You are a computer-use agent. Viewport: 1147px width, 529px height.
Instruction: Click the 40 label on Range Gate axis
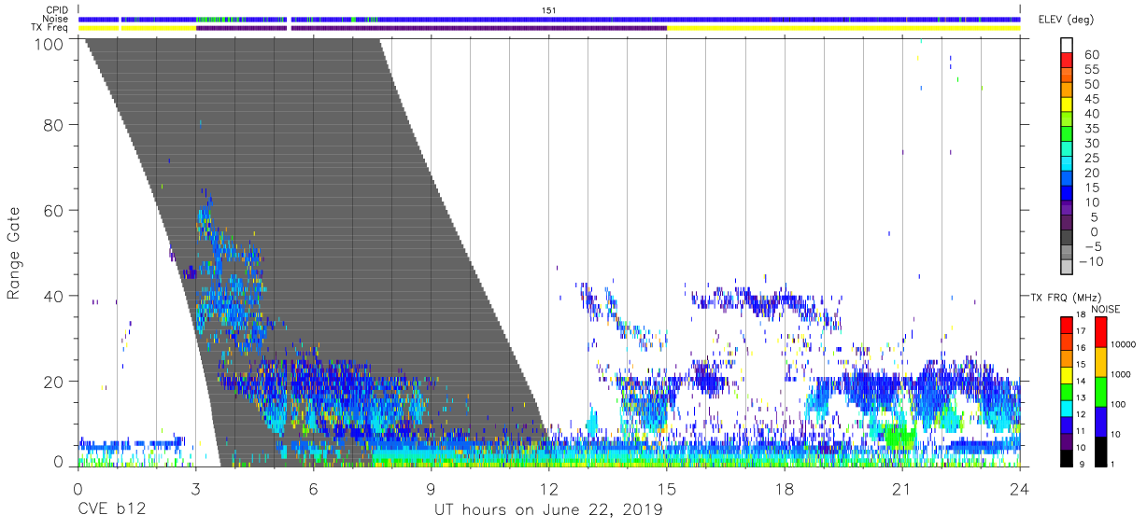click(54, 296)
